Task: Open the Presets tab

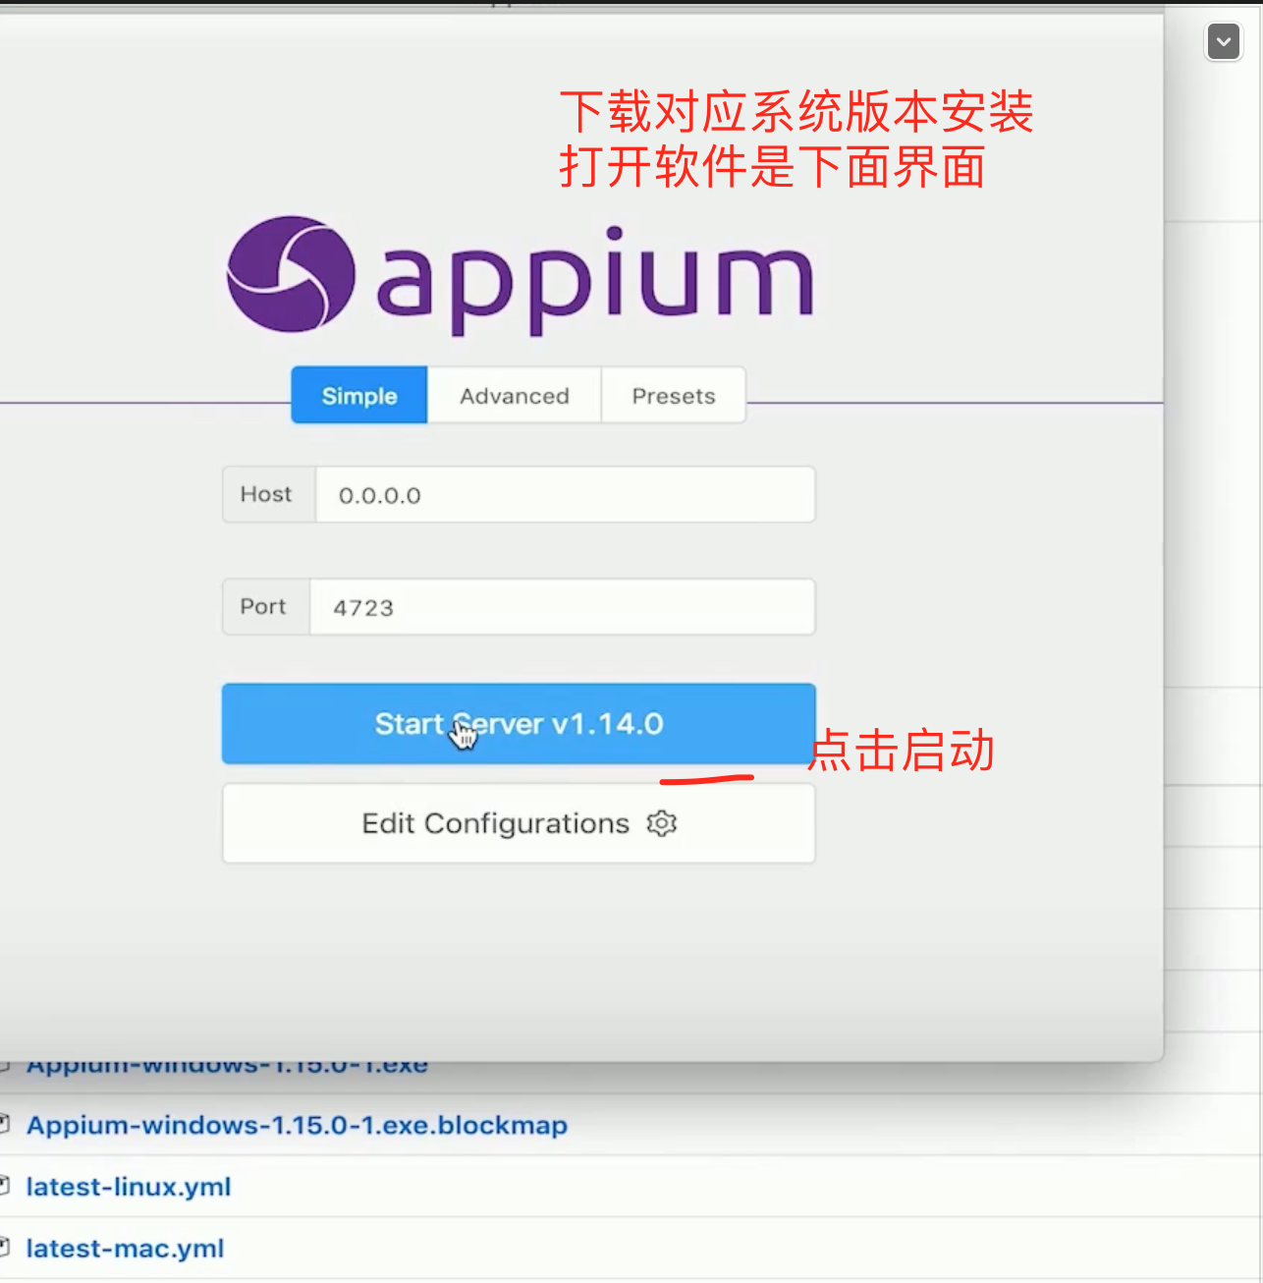Action: tap(674, 395)
